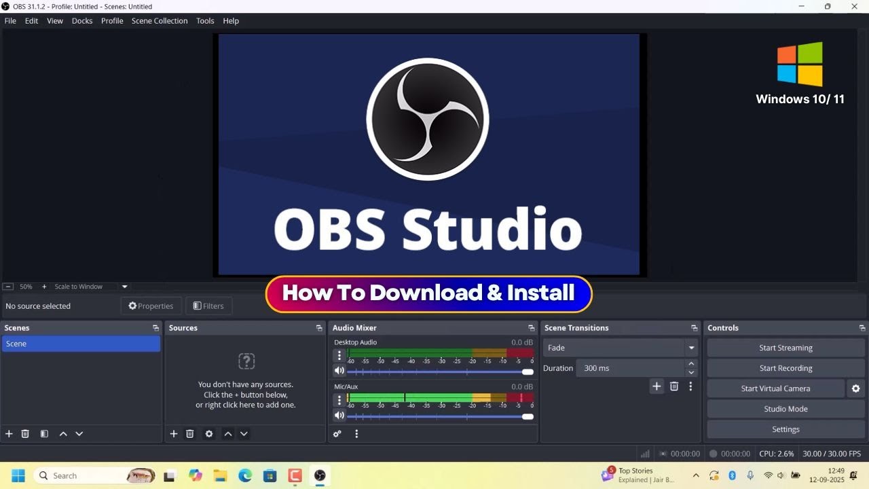Pop out the Scene Transitions dock
The height and width of the screenshot is (489, 869).
(694, 328)
